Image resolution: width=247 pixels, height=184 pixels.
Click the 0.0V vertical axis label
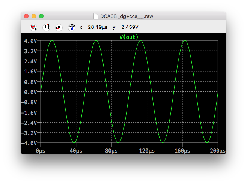(30, 92)
